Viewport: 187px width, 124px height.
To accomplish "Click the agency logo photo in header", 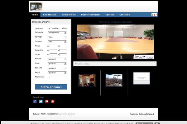I will [36, 7].
